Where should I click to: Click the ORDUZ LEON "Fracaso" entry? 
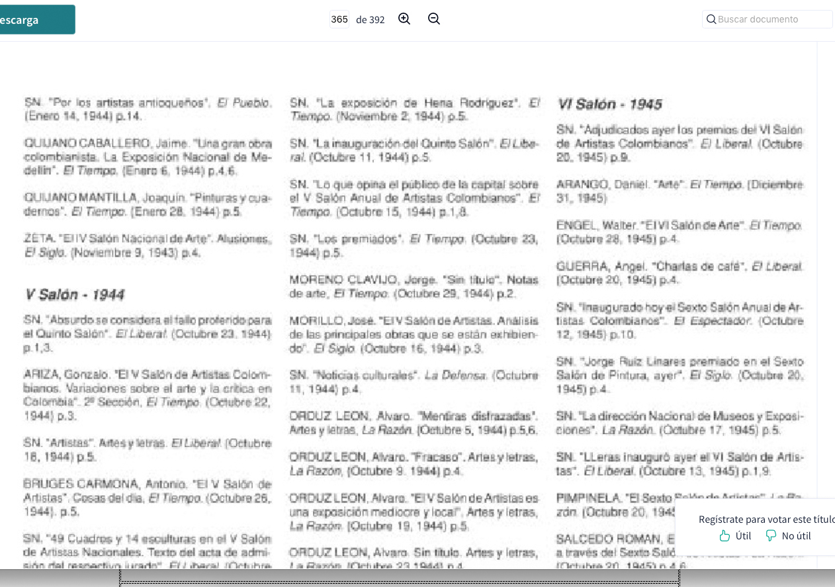414,464
